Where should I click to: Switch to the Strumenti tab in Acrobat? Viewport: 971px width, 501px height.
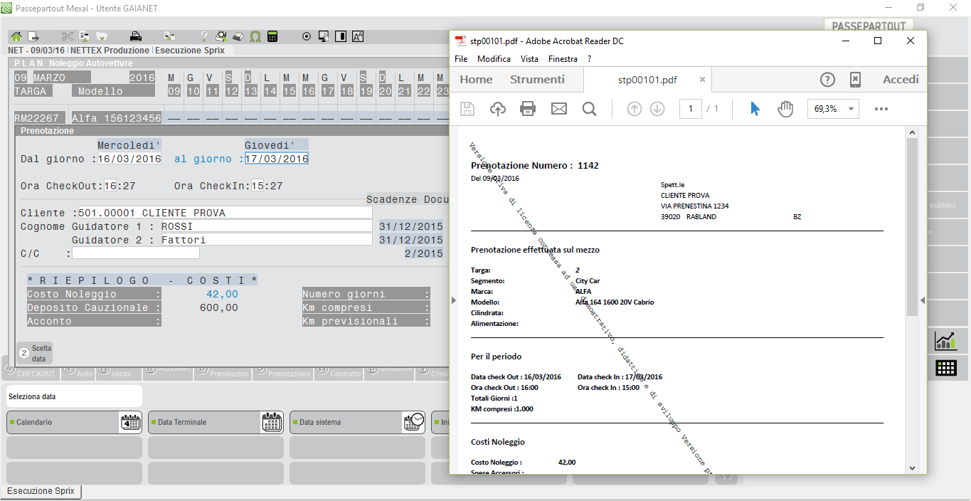pos(538,80)
